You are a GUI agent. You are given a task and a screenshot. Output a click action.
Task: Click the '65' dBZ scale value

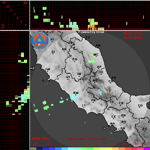click(143, 144)
